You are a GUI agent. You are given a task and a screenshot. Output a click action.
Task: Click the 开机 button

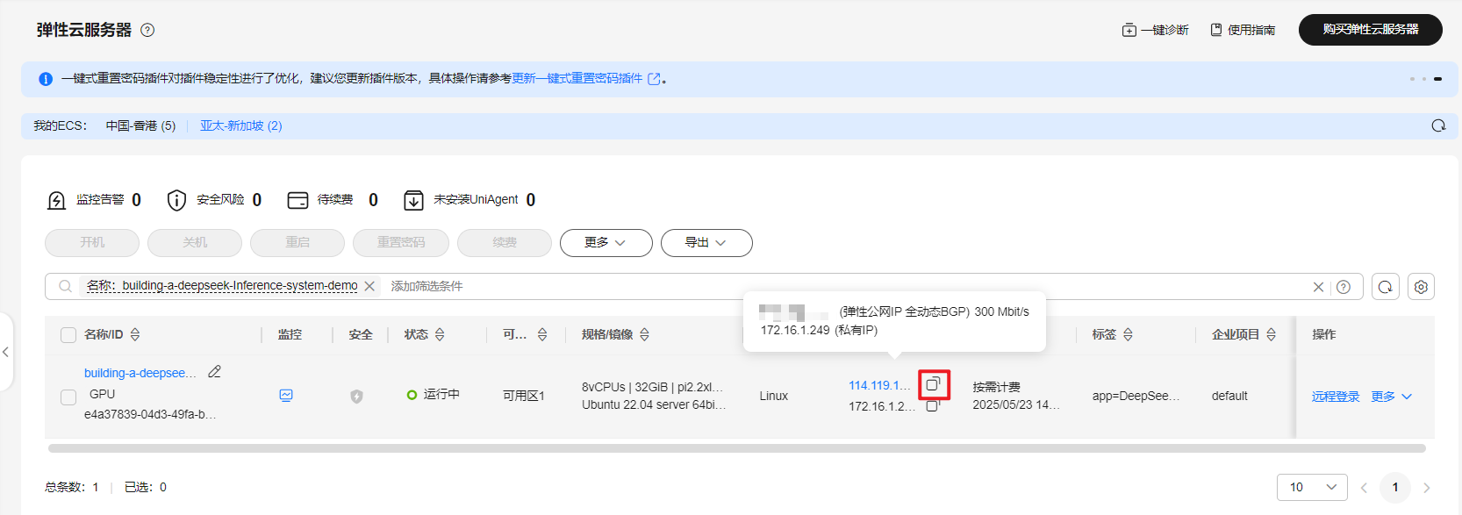[x=92, y=243]
